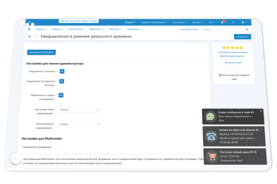Open Заказы menu
This screenshot has height=184, width=277.
click(41, 29)
